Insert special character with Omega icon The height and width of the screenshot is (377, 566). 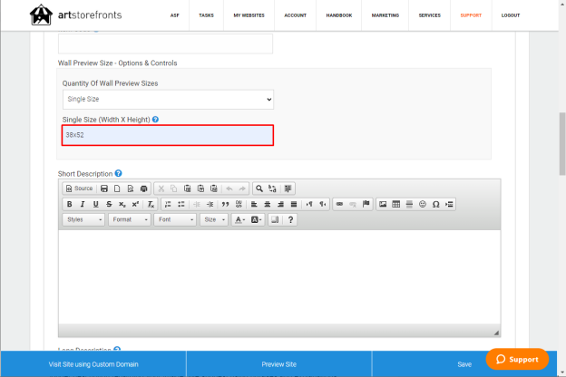click(x=435, y=204)
